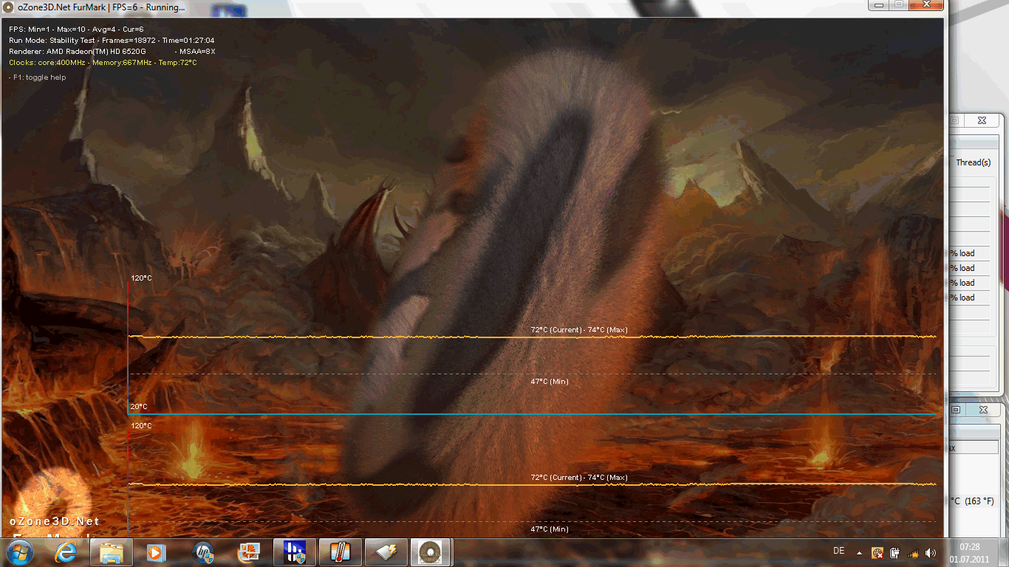Viewport: 1009px width, 567px height.
Task: Open the thermometer temperature monitor taskbar app
Action: tap(340, 552)
